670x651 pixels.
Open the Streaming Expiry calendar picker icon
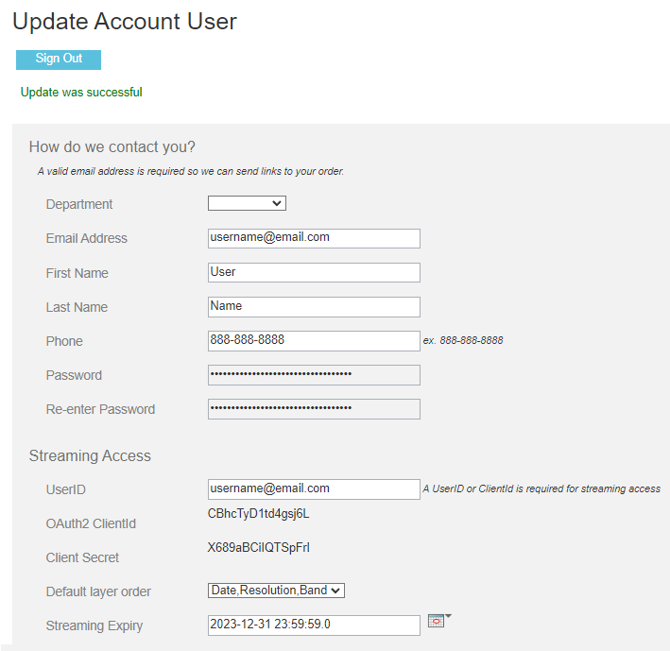(435, 621)
